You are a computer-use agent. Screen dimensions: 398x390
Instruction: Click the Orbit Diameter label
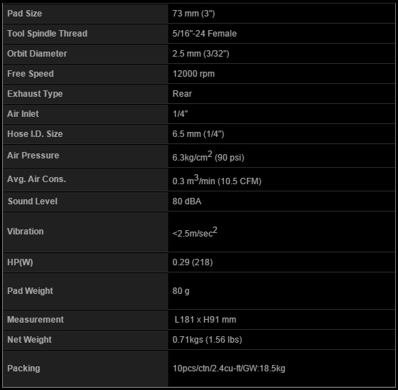37,54
